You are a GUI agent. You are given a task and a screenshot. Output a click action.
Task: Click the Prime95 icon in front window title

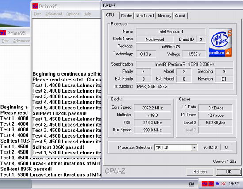point(35,6)
